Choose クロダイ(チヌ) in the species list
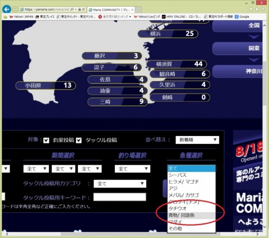The width and height of the screenshot is (269, 238). (192, 202)
